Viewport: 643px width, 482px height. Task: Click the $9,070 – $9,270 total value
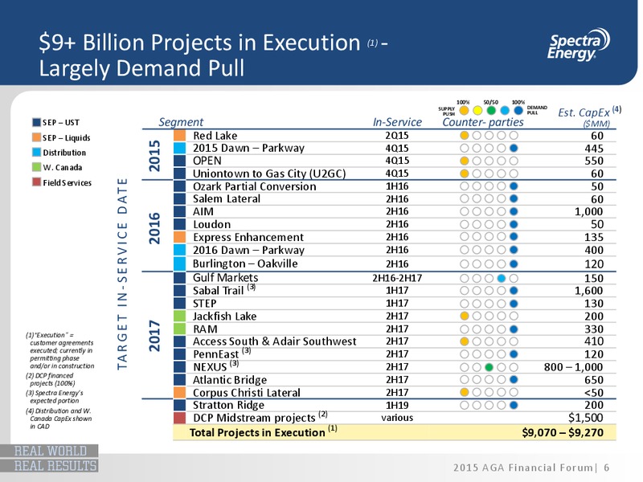coord(563,432)
